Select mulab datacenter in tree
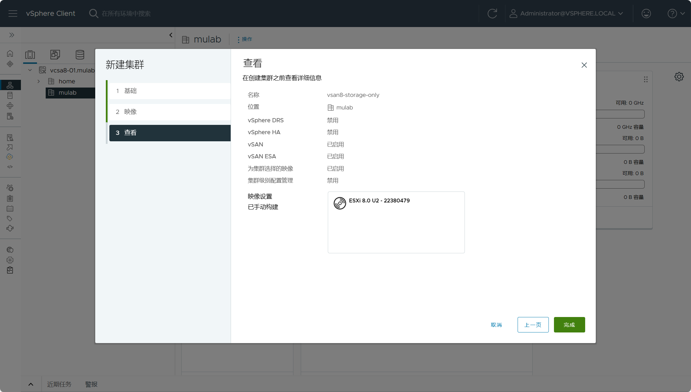 67,93
